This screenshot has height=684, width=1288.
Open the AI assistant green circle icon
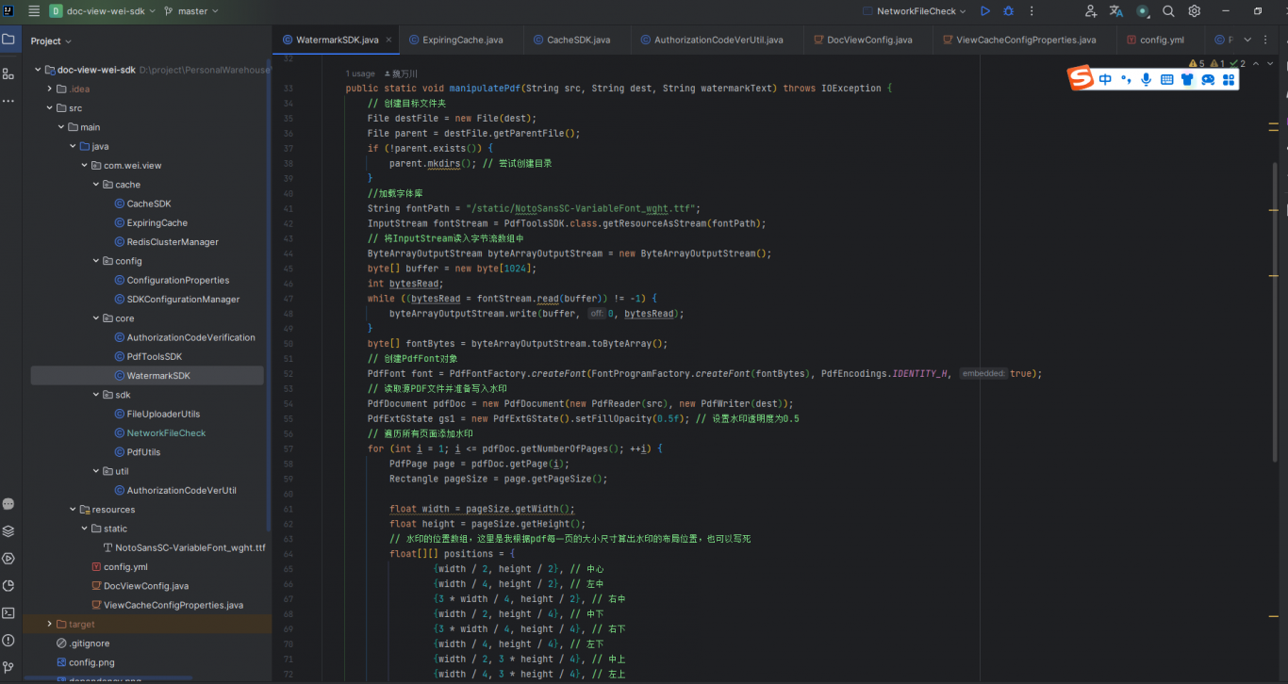[1143, 11]
